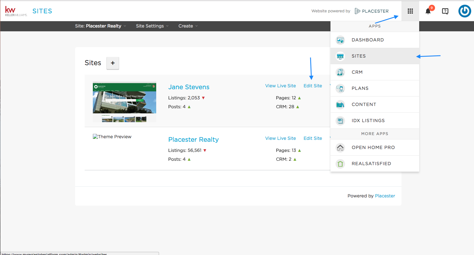Viewport: 474px width, 255px height.
Task: View Live Site for Jane Stevens
Action: 280,86
